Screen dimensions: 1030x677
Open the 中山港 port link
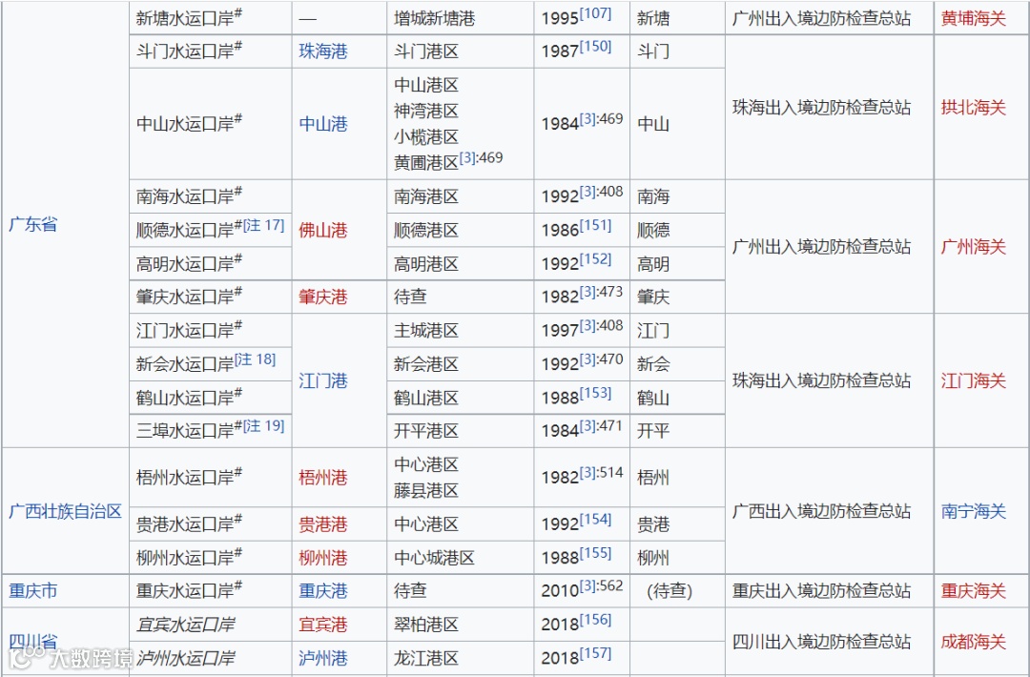(322, 123)
